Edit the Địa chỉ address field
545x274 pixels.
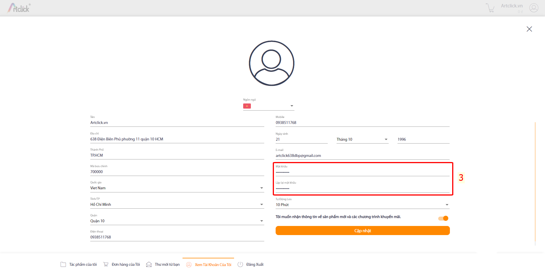[x=177, y=139]
